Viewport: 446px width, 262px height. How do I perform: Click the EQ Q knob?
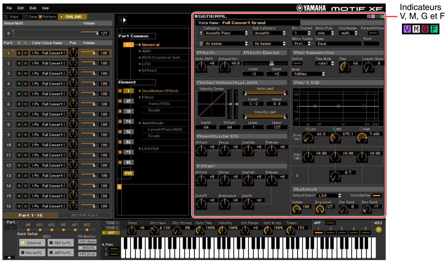pyautogui.click(x=335, y=177)
